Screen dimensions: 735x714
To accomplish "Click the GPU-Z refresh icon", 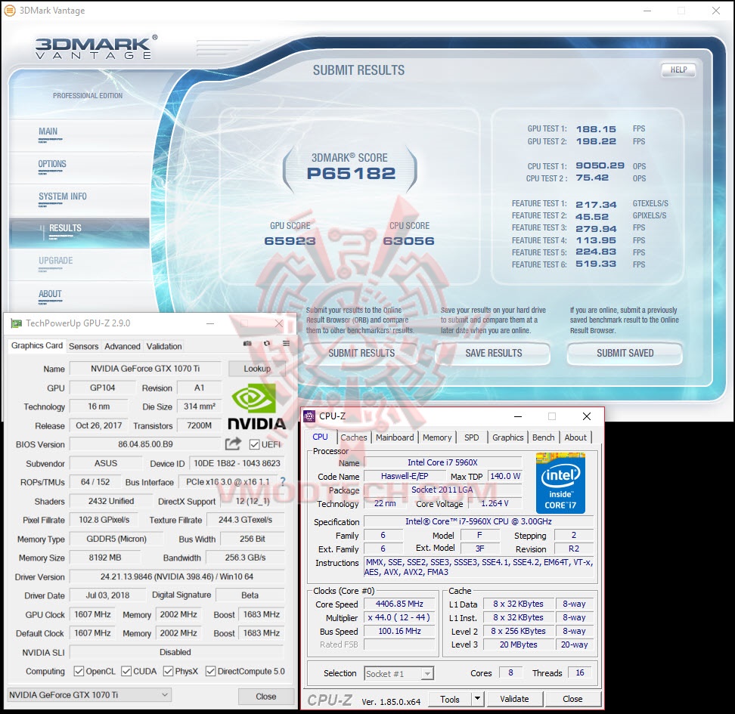I will (267, 344).
